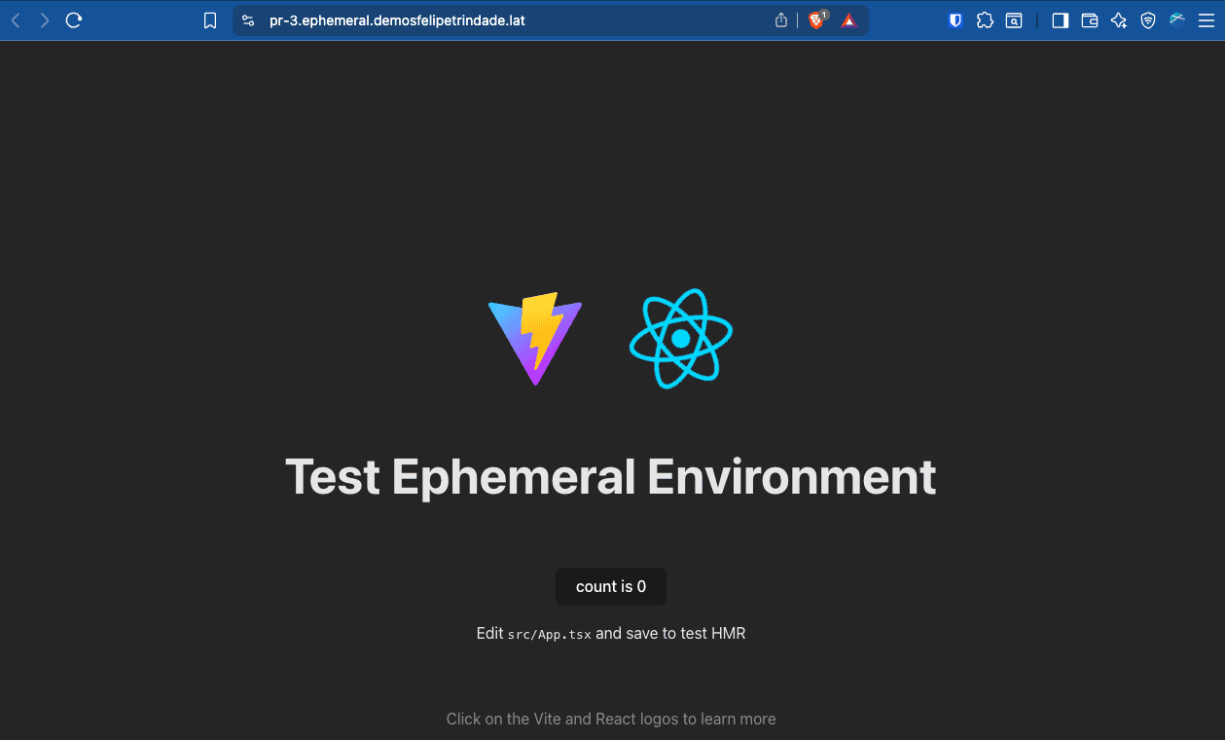Click the src/App.tsx code text
Screen dimensions: 1225x740
tap(550, 634)
